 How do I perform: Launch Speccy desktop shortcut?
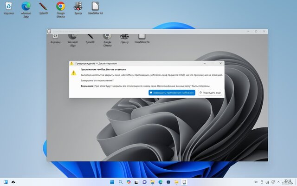78,8
